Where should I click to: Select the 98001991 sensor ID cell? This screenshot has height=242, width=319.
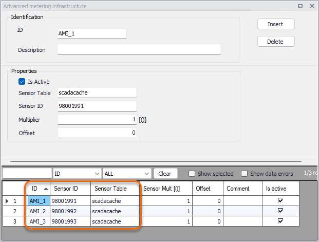coord(70,201)
